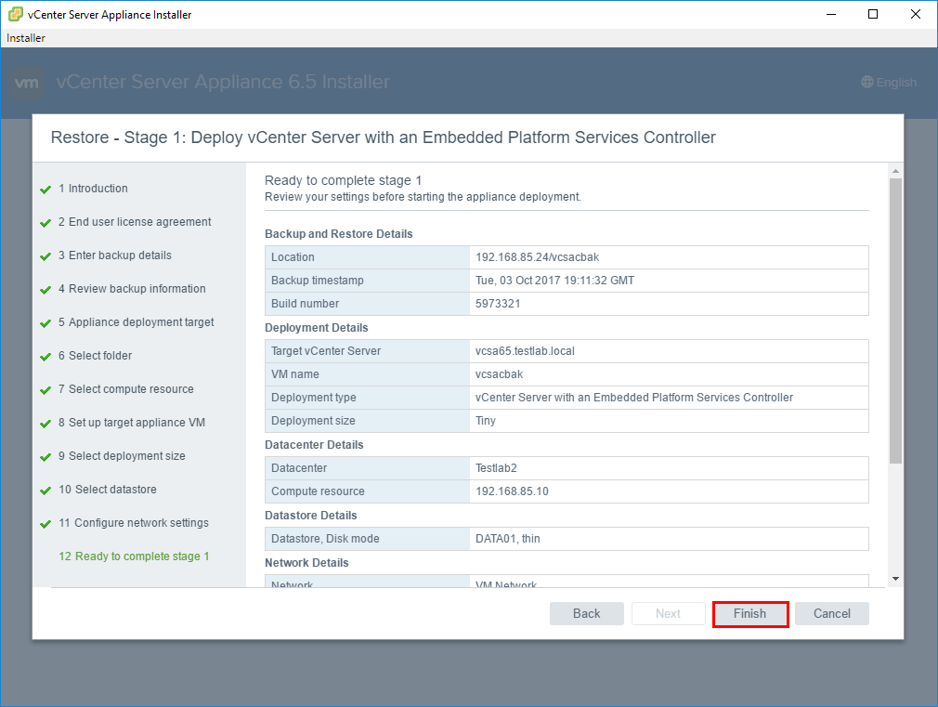The height and width of the screenshot is (707, 938).
Task: Go to step 11 Configure network settings
Action: tap(134, 523)
